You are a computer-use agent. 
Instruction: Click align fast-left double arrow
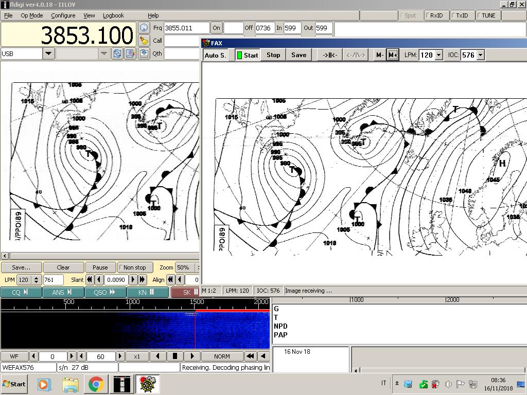[x=171, y=279]
